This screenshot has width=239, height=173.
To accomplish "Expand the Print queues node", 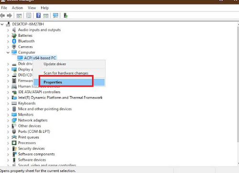I will pyautogui.click(x=8, y=138).
